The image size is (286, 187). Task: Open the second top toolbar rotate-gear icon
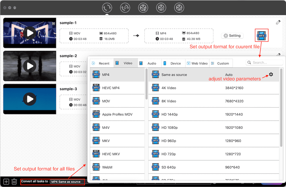pos(125,8)
